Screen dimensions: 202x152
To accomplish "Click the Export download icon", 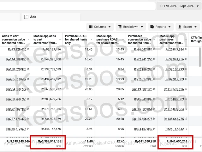I will click(x=180, y=27).
